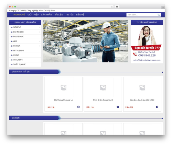The width and height of the screenshot is (172, 145).
Task: Click the PANASONIC category icon
Action: [11, 37]
